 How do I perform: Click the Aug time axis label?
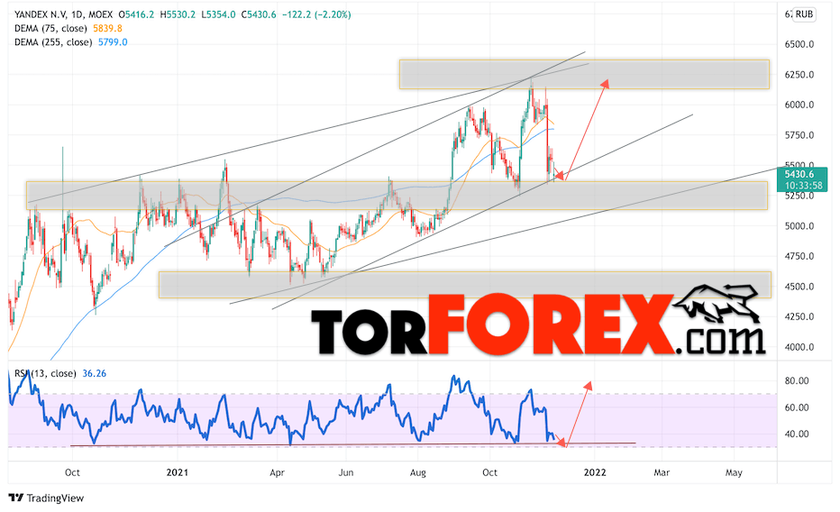418,472
